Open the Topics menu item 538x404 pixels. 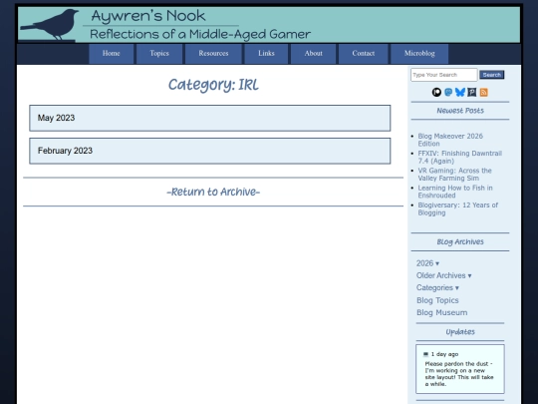(x=159, y=54)
